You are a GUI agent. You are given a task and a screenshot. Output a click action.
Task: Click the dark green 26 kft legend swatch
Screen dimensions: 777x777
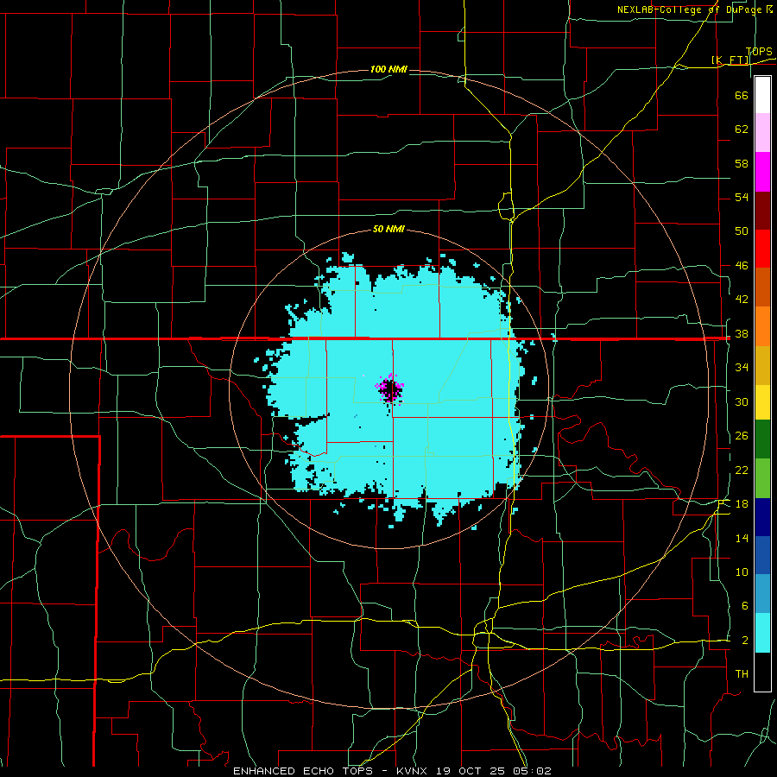(x=762, y=439)
